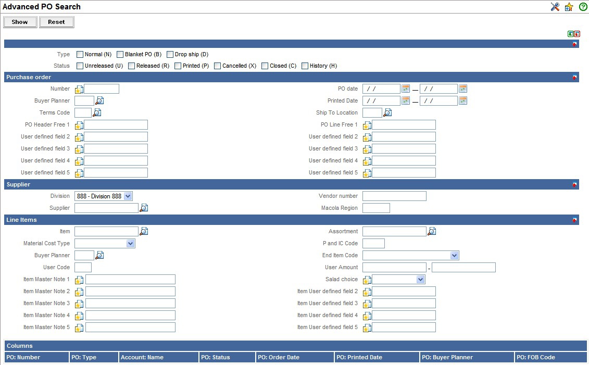Click the tools icon in top-right corner

tap(555, 7)
